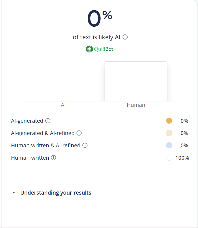Click the light peach AI-refined color dot
198x228 pixels.
pyautogui.click(x=169, y=133)
